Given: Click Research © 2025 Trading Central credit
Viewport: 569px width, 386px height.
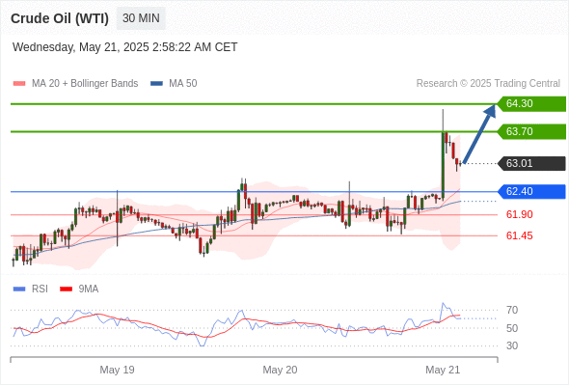Looking at the screenshot, I should [488, 84].
